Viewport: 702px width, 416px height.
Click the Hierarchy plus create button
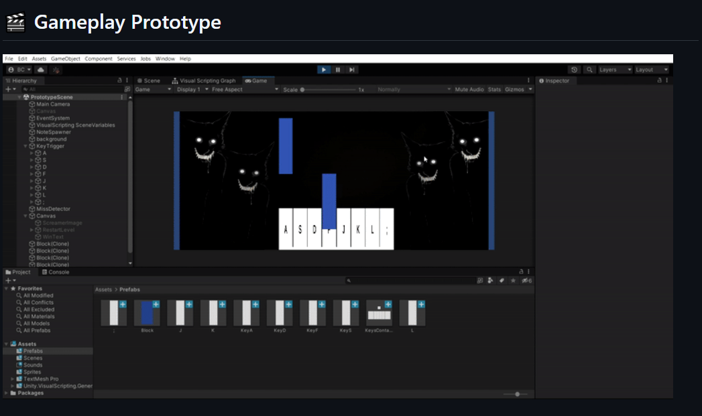[x=8, y=89]
